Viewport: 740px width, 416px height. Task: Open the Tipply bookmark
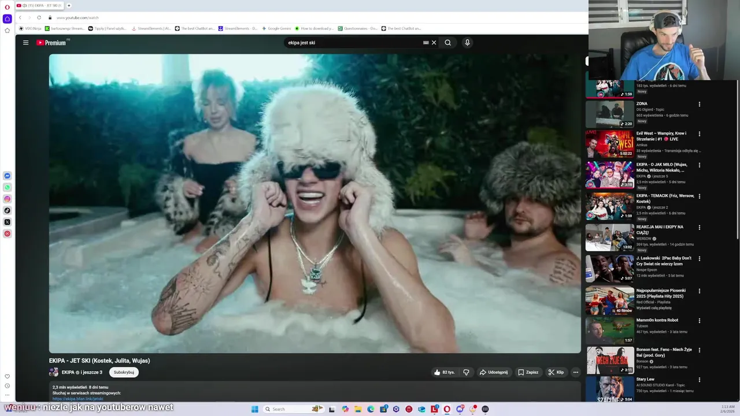coord(108,28)
